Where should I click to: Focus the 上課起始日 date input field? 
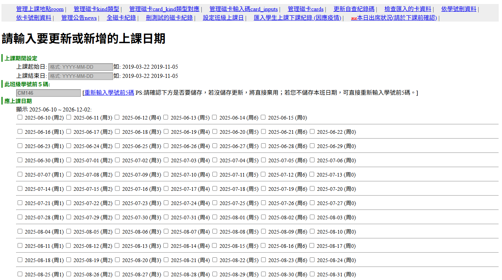81,67
